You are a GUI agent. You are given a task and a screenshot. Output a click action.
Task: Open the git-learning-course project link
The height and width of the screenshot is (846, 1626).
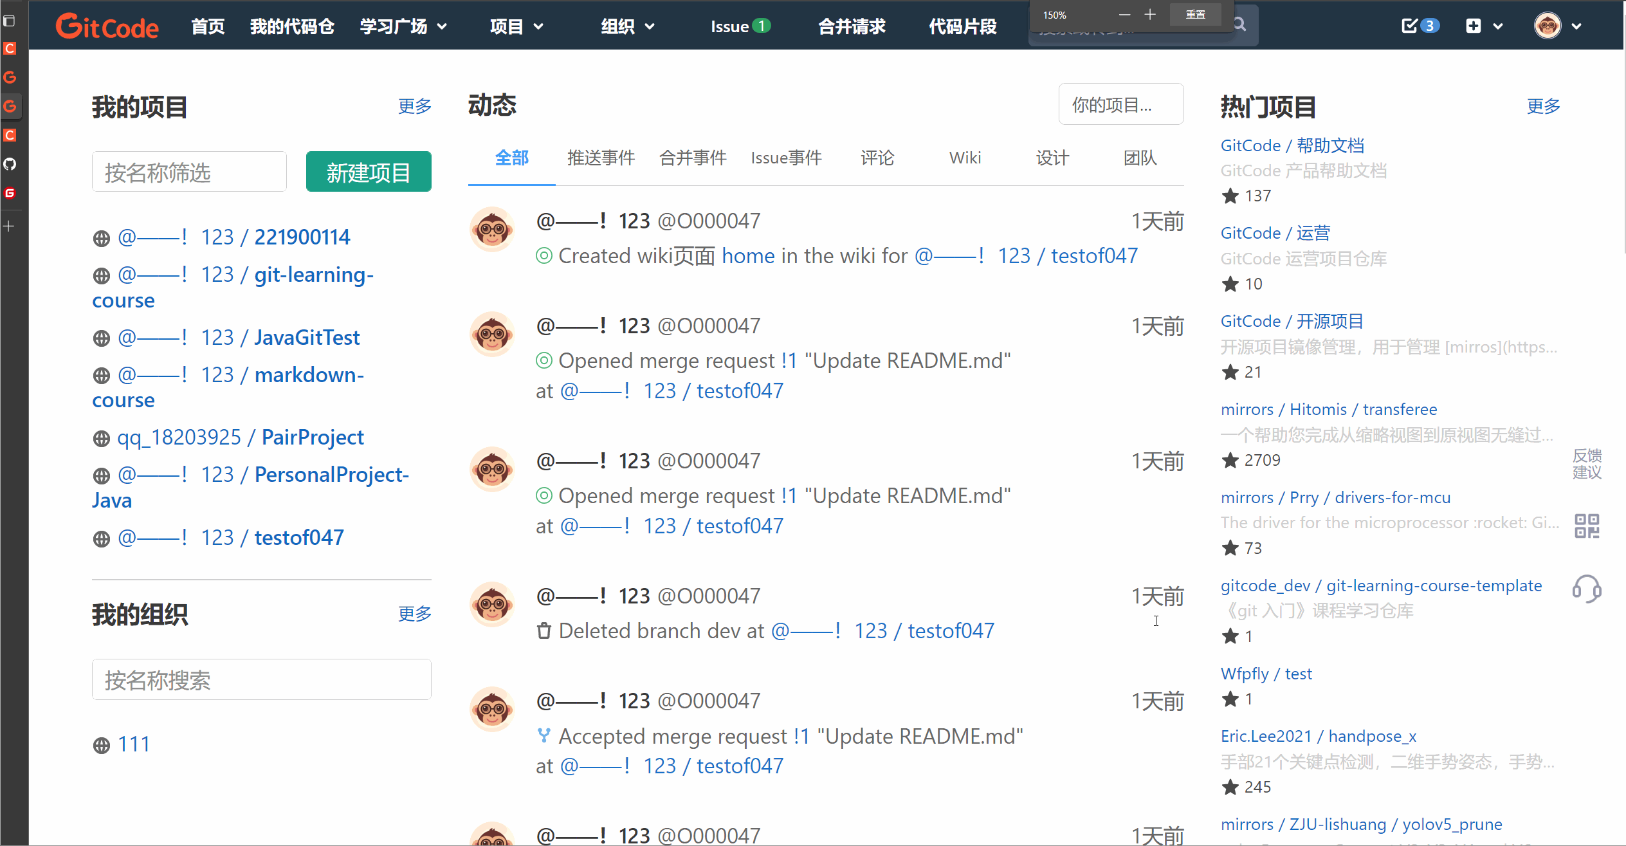(x=233, y=288)
